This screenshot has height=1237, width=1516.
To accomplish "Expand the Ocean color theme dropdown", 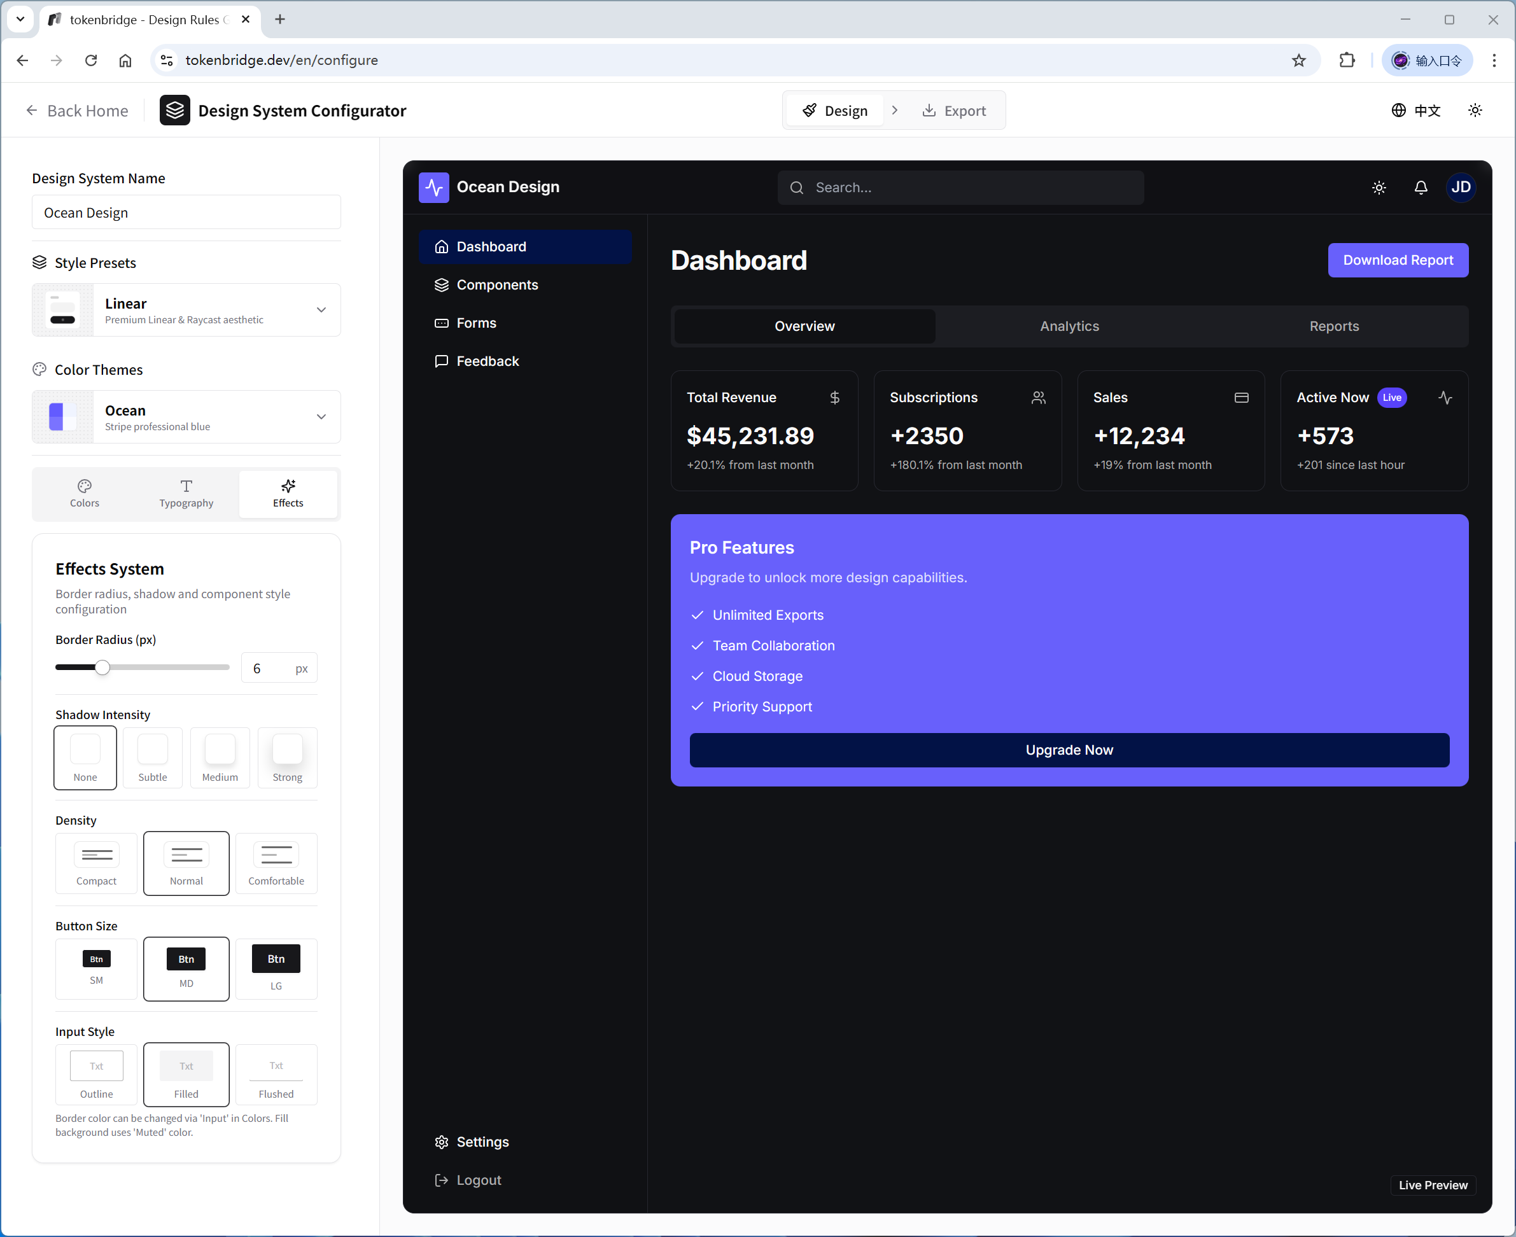I will (x=321, y=416).
